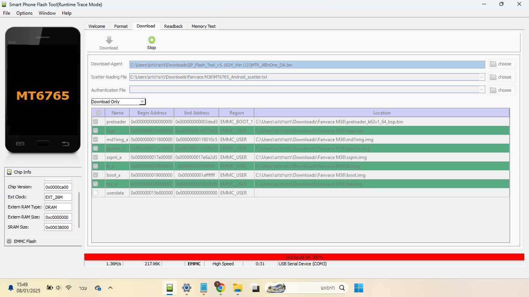The width and height of the screenshot is (529, 297).
Task: Click folder icon to choose Authentication File
Action: point(493,90)
